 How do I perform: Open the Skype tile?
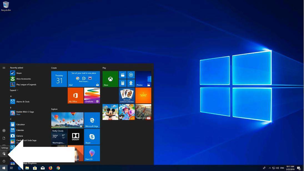[92, 137]
